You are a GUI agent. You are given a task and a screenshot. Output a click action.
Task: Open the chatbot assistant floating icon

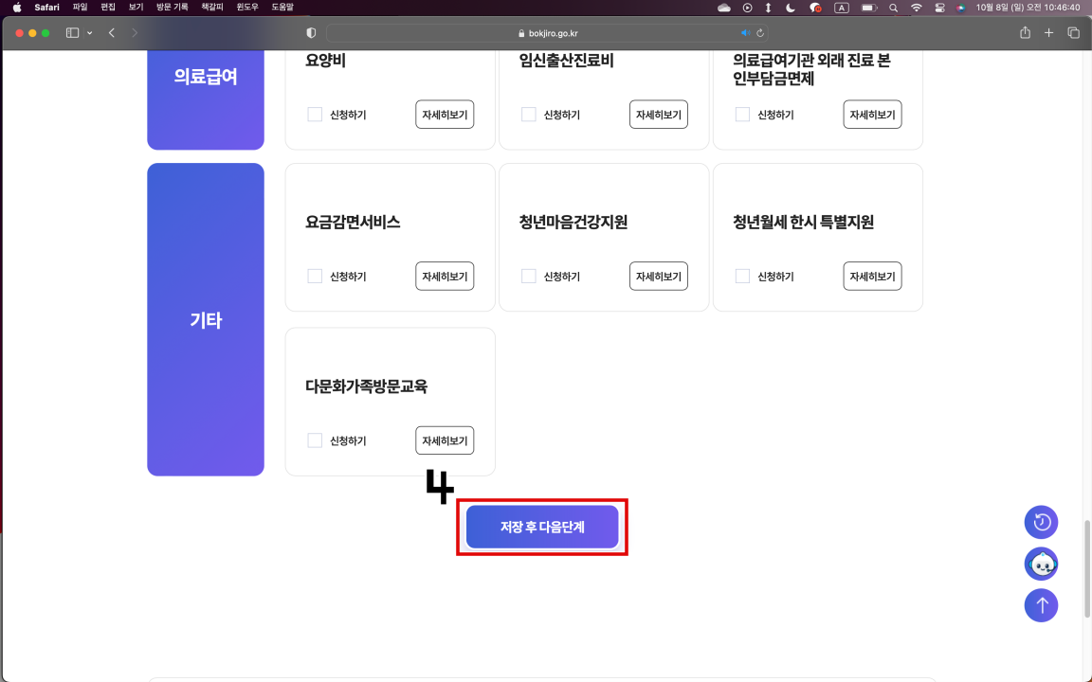click(1041, 564)
